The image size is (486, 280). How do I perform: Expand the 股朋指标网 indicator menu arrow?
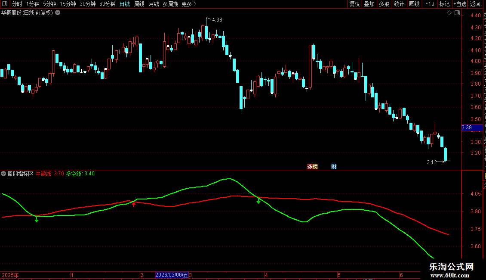pos(3,174)
